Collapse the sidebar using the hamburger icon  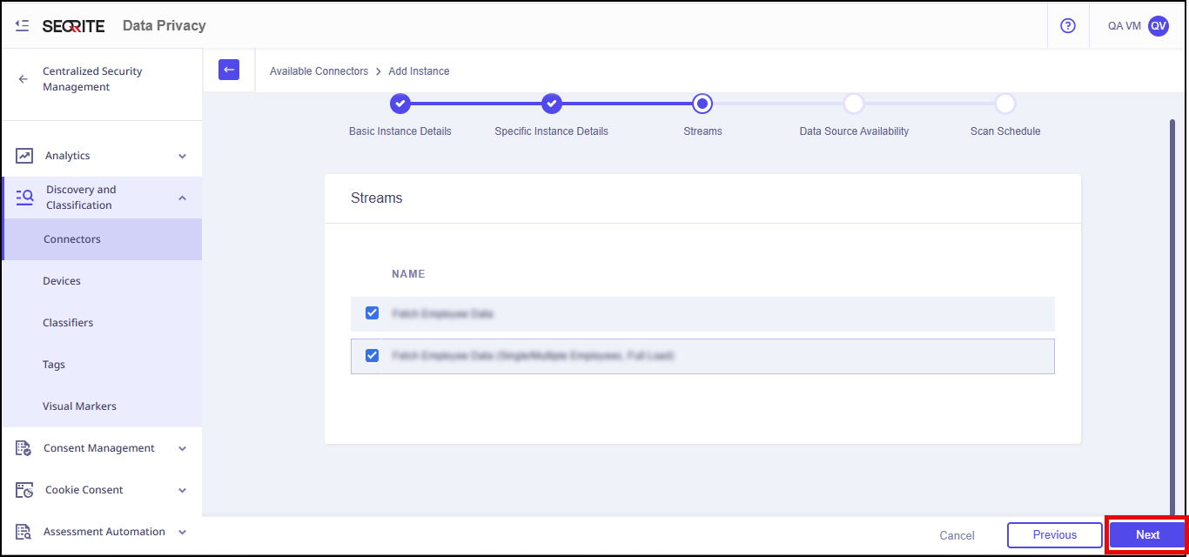[x=23, y=26]
